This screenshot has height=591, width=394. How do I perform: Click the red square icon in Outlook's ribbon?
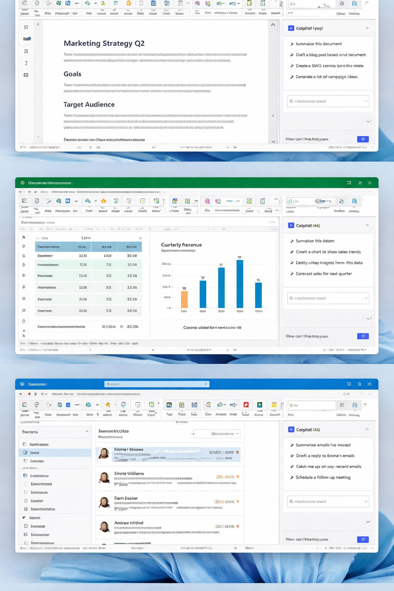[246, 405]
